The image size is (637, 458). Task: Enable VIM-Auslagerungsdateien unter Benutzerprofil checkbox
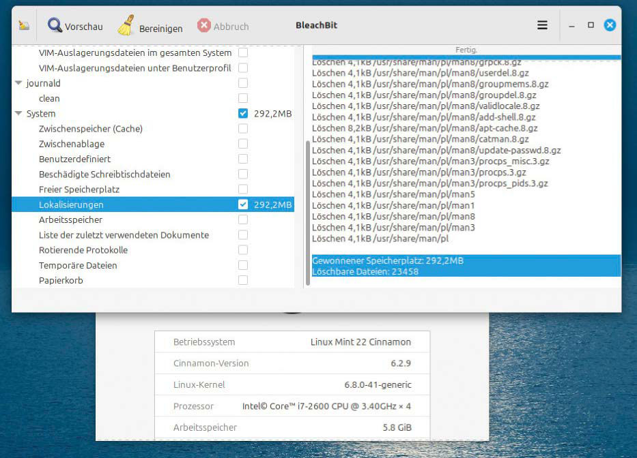[243, 67]
